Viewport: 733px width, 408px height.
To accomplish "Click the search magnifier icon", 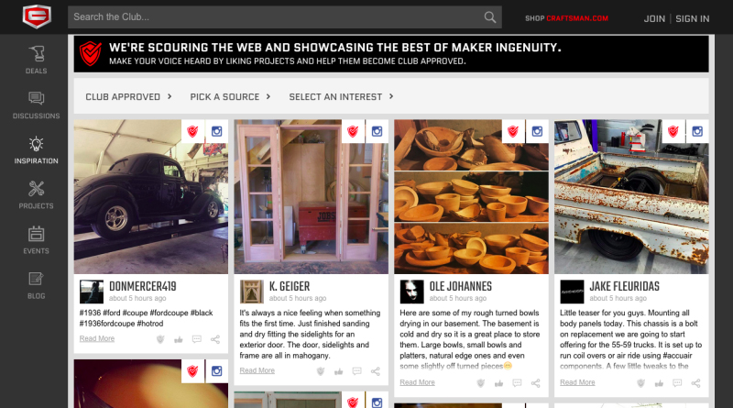I will click(490, 17).
